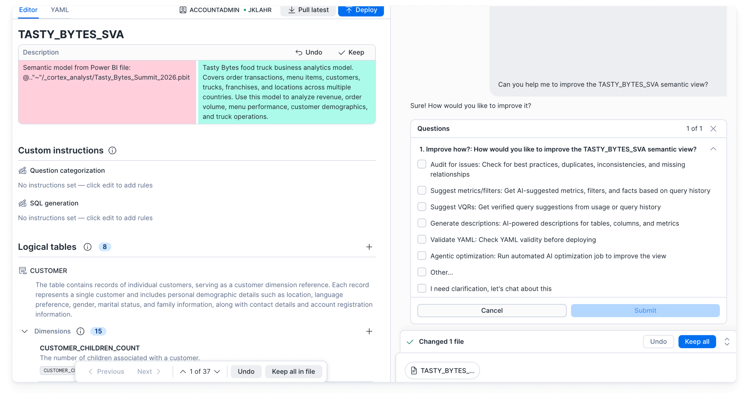The width and height of the screenshot is (749, 401).
Task: Click the JKLAHR account label
Action: click(260, 10)
